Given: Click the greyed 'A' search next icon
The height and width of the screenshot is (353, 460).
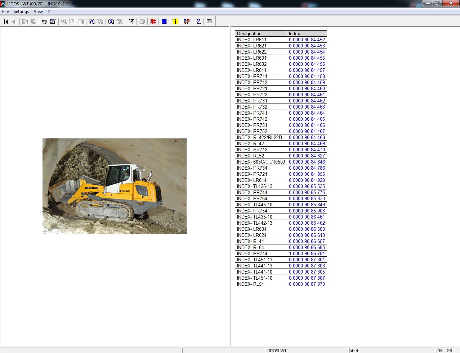Looking at the screenshot, I should pyautogui.click(x=100, y=22).
